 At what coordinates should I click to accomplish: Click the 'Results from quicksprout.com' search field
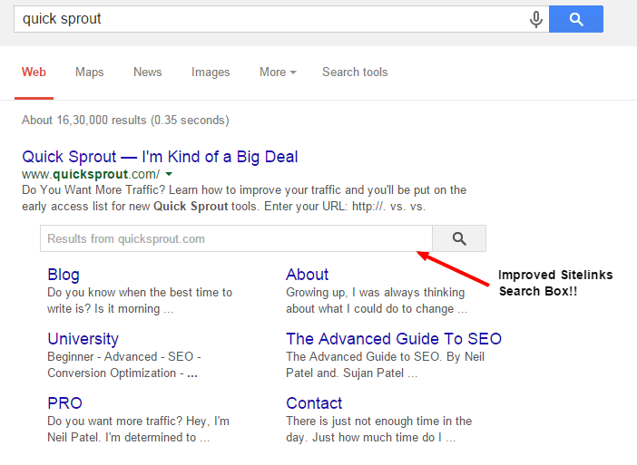pos(236,238)
